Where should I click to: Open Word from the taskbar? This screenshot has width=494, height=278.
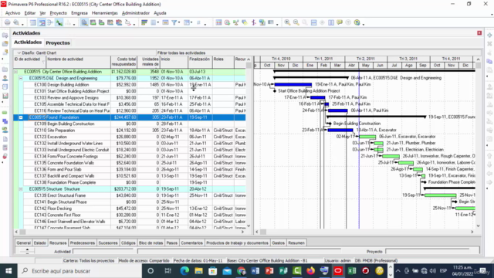pos(255,271)
